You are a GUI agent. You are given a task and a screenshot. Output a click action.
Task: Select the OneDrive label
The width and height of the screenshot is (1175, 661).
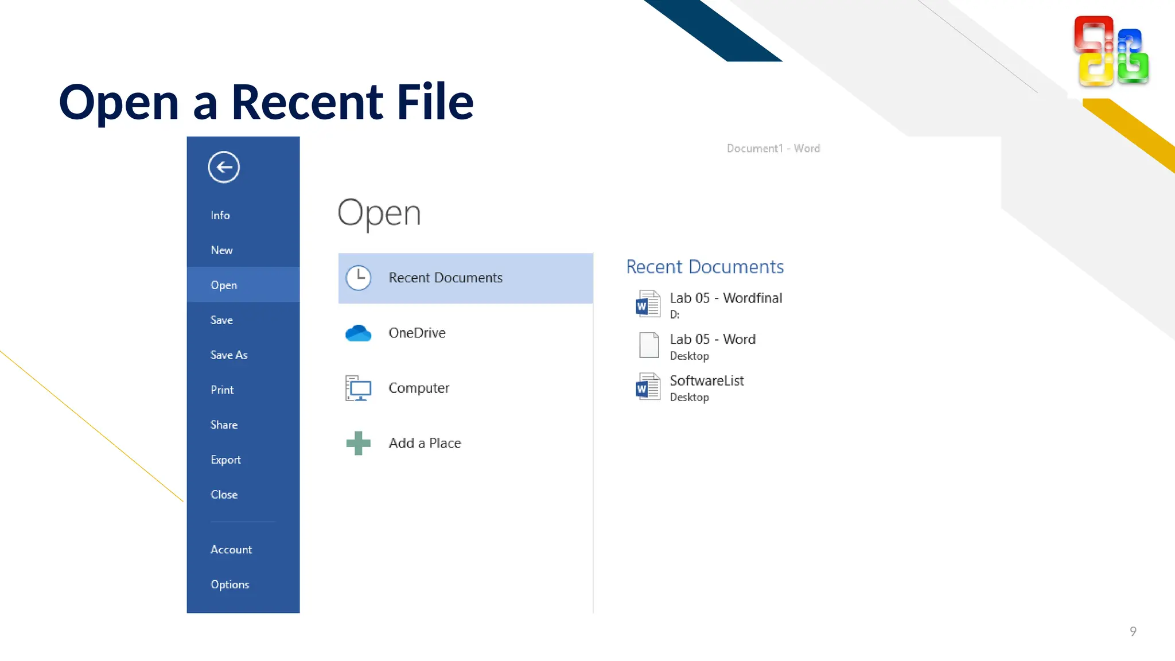417,333
